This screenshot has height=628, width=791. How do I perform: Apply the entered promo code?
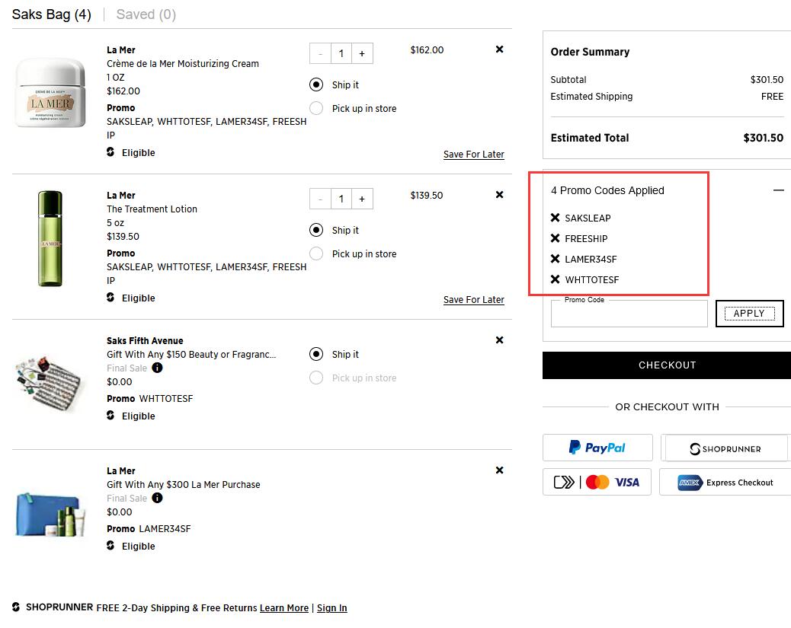pos(749,314)
